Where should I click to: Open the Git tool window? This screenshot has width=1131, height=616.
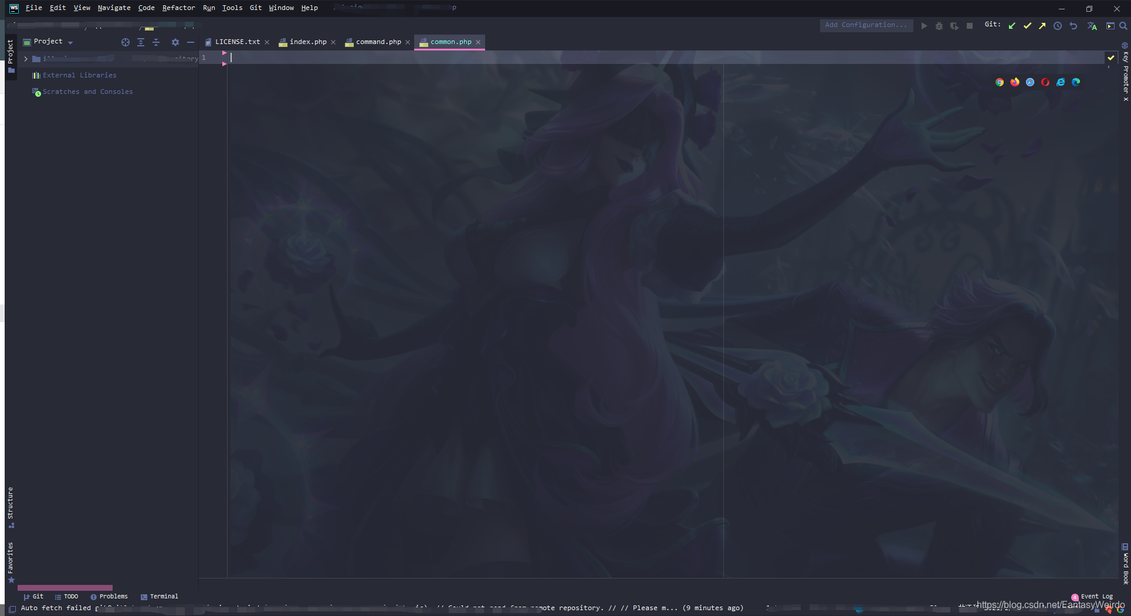pos(33,597)
